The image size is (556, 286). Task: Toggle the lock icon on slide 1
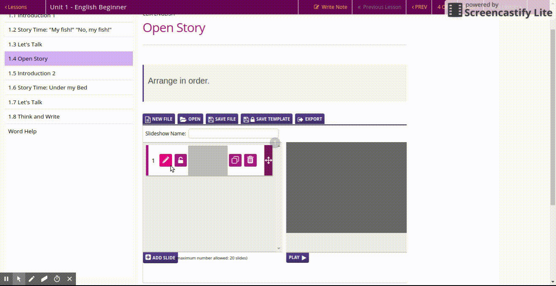pyautogui.click(x=181, y=160)
